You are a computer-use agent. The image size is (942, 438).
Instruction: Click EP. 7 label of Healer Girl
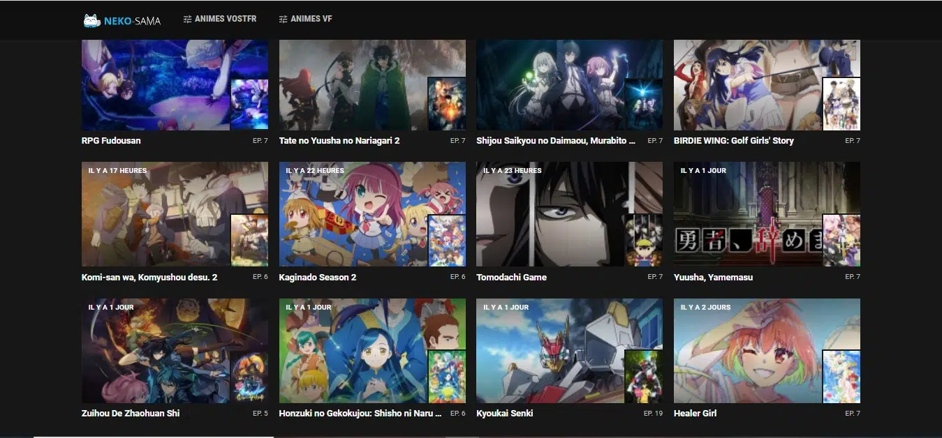[853, 414]
